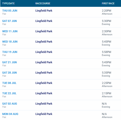The image size is (121, 120).
Task: Click Lingfield Park in the 04 AUG row
Action: [44, 114]
